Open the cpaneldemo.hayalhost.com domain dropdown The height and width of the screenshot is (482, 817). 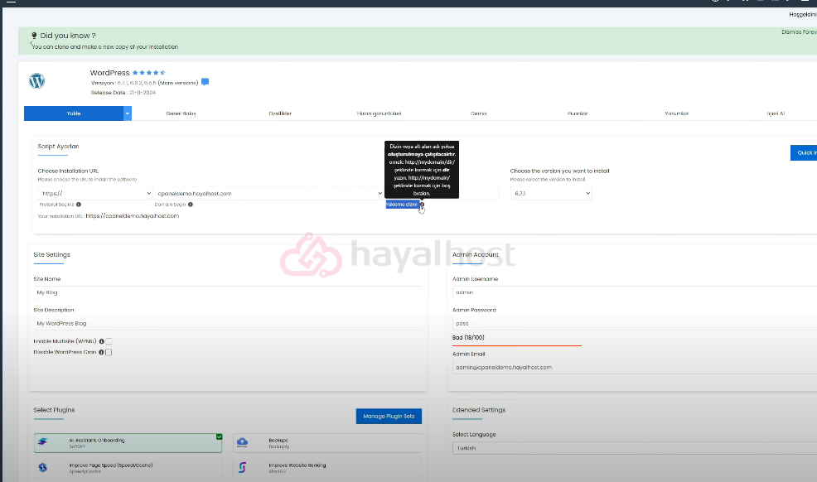click(269, 194)
